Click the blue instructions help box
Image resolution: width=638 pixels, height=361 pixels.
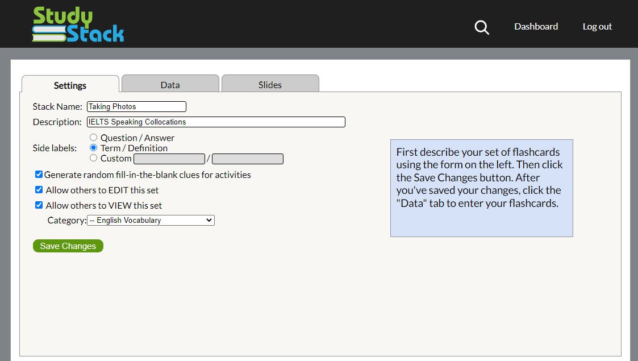[x=481, y=188]
